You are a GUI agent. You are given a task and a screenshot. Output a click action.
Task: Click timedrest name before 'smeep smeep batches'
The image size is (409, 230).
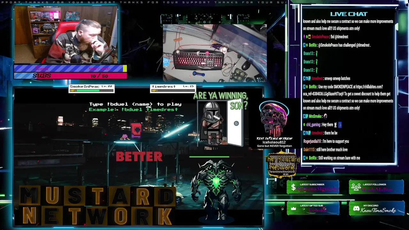coord(317,79)
